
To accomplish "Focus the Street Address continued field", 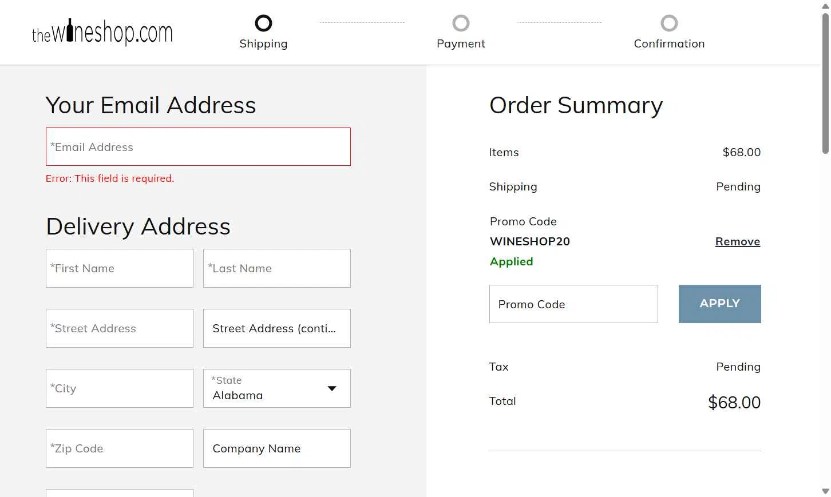I will click(277, 328).
